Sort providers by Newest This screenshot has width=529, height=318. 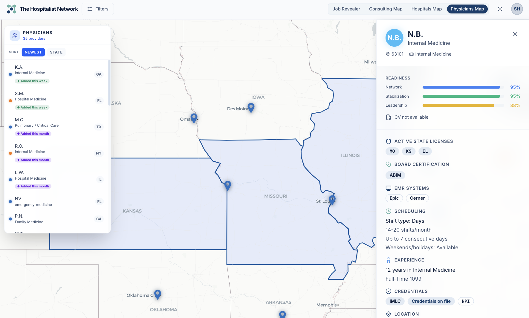[33, 52]
